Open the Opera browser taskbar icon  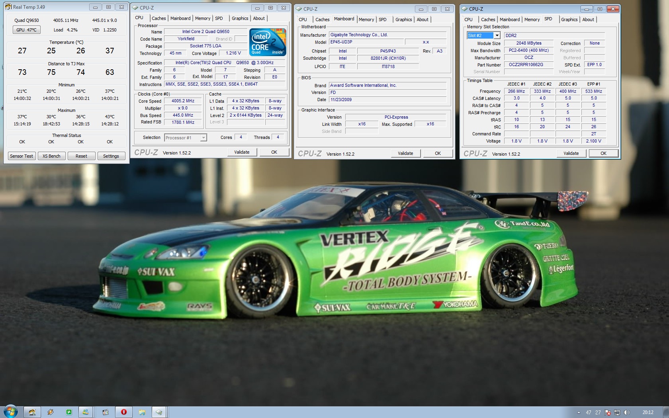(124, 412)
